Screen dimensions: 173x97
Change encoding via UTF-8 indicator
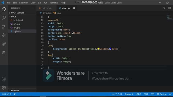click(x=138, y=94)
